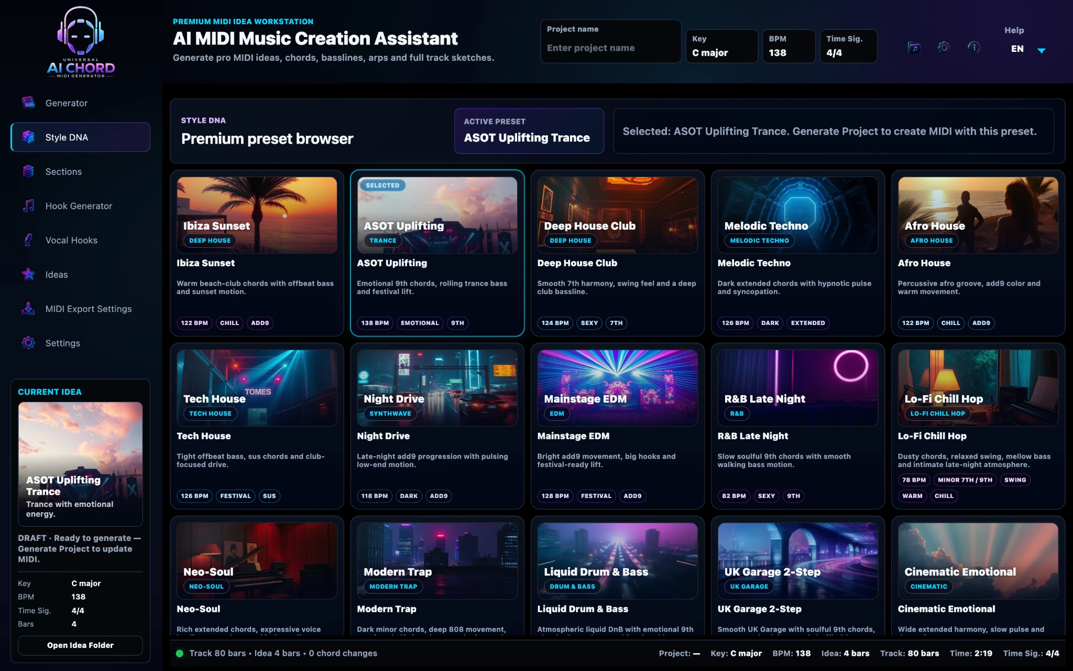Click the green status indicator dot
1073x671 pixels.
pos(180,653)
